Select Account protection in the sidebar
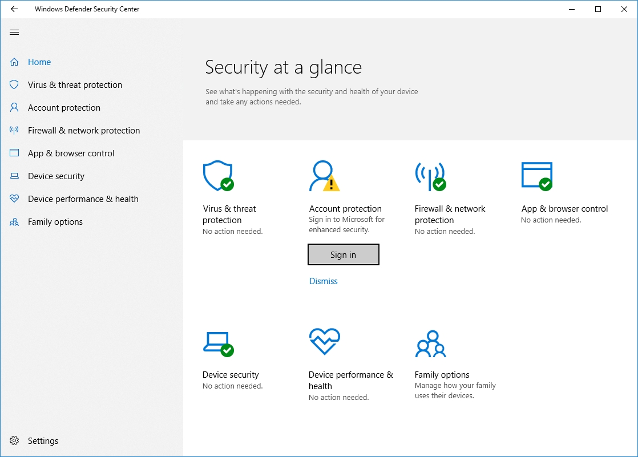The height and width of the screenshot is (457, 638). click(64, 108)
